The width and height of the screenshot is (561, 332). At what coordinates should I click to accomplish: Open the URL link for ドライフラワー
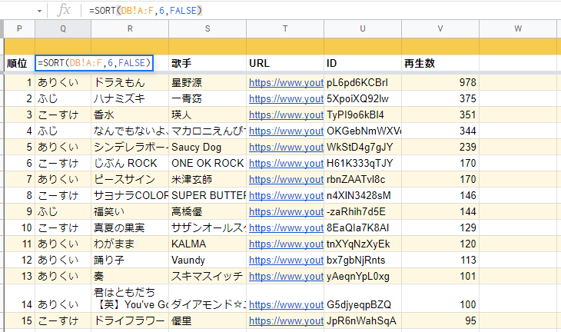(285, 320)
